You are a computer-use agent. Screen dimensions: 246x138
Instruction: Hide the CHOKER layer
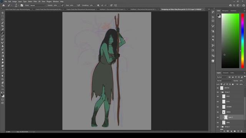coord(218,107)
